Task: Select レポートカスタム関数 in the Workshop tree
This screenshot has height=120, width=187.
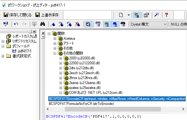Action: pyautogui.click(x=25, y=36)
